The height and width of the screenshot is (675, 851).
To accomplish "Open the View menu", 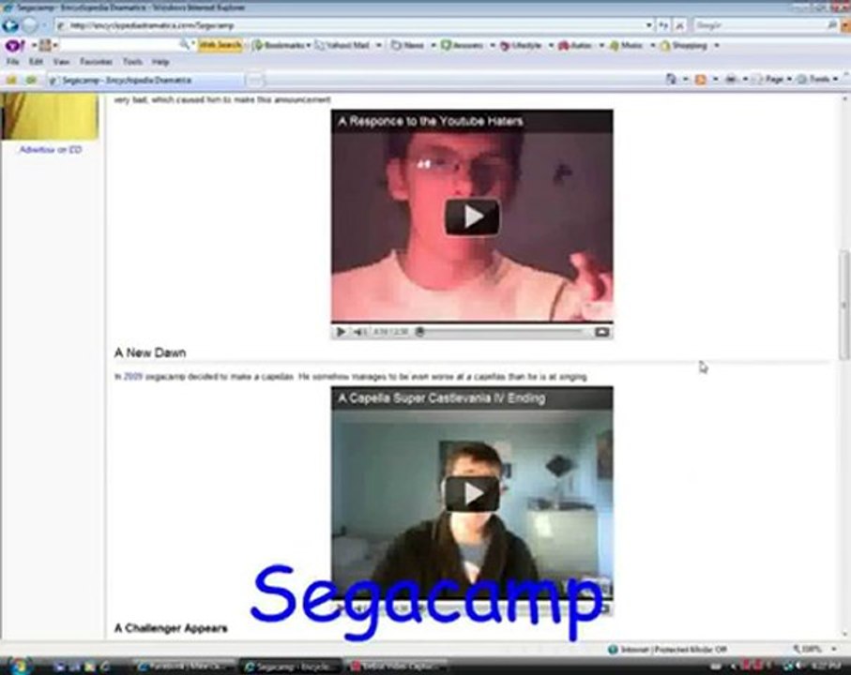I will point(61,62).
